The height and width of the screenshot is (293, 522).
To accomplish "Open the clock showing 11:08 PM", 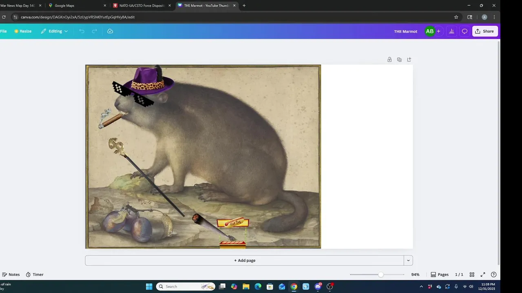I will coord(488,286).
